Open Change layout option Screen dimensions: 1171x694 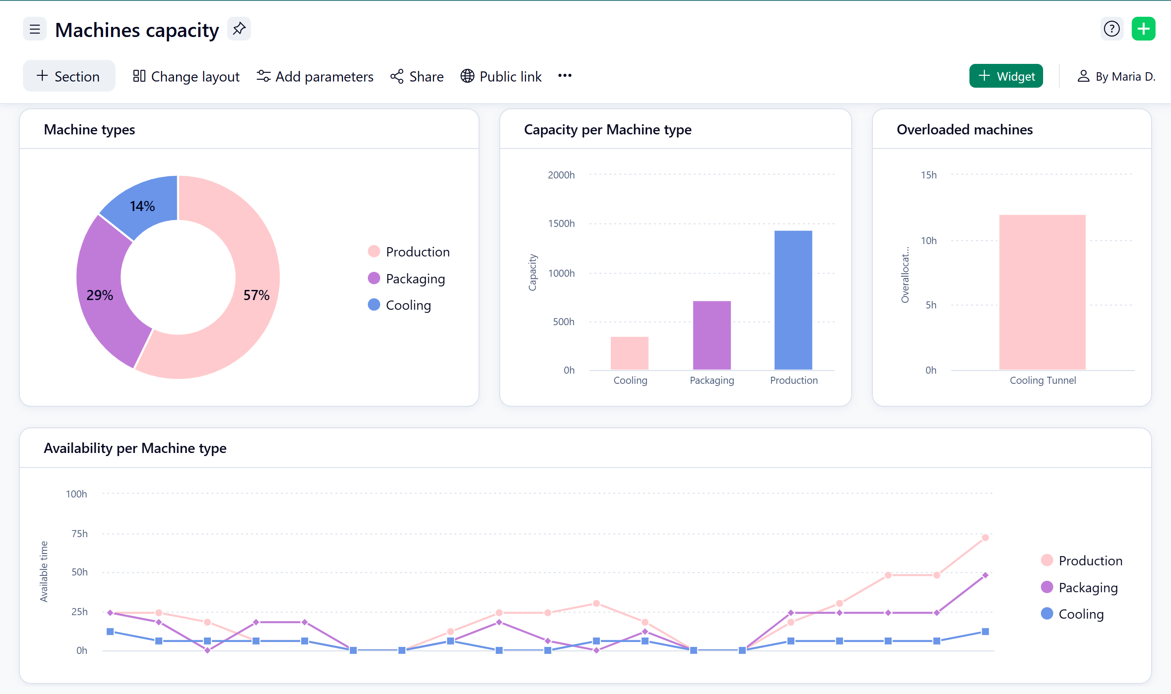pyautogui.click(x=186, y=76)
